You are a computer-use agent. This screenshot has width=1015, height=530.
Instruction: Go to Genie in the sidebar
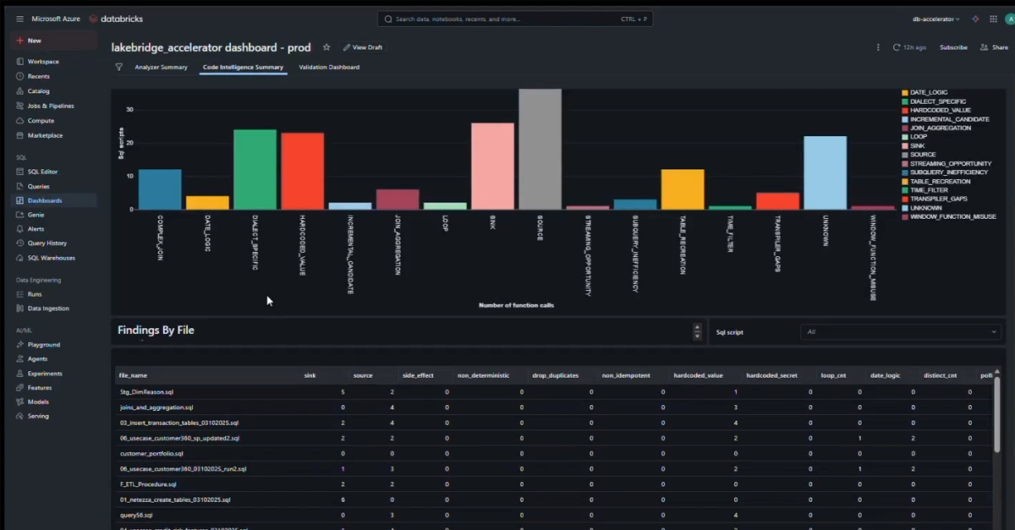pos(36,215)
